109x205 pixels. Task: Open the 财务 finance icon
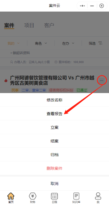tap(33, 196)
